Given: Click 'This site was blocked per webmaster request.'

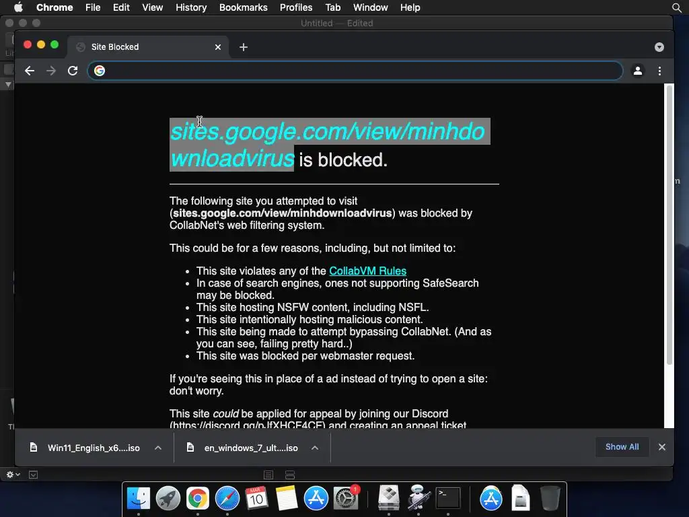Looking at the screenshot, I should [x=305, y=355].
